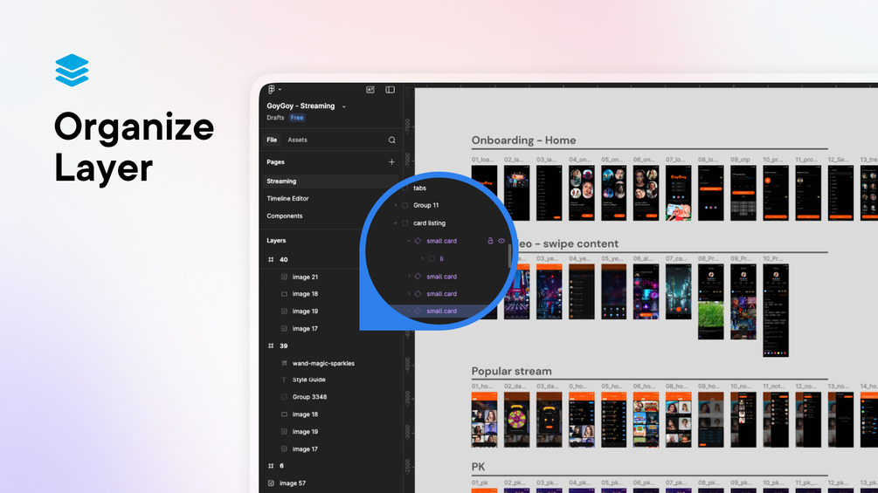Click diamond icon of highlighted small card

click(418, 311)
